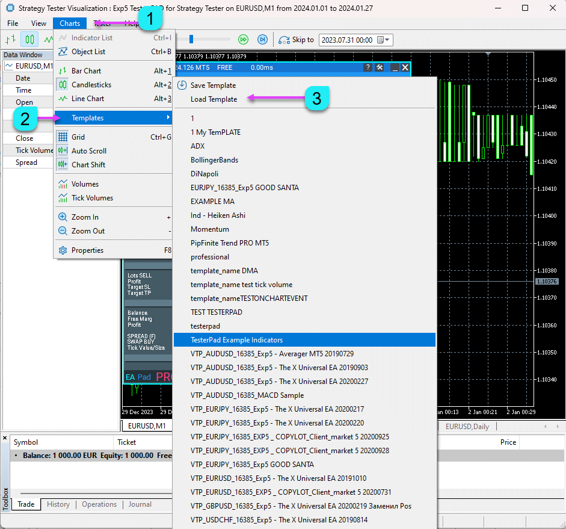Click the Object List menu icon
This screenshot has width=566, height=529.
(63, 52)
